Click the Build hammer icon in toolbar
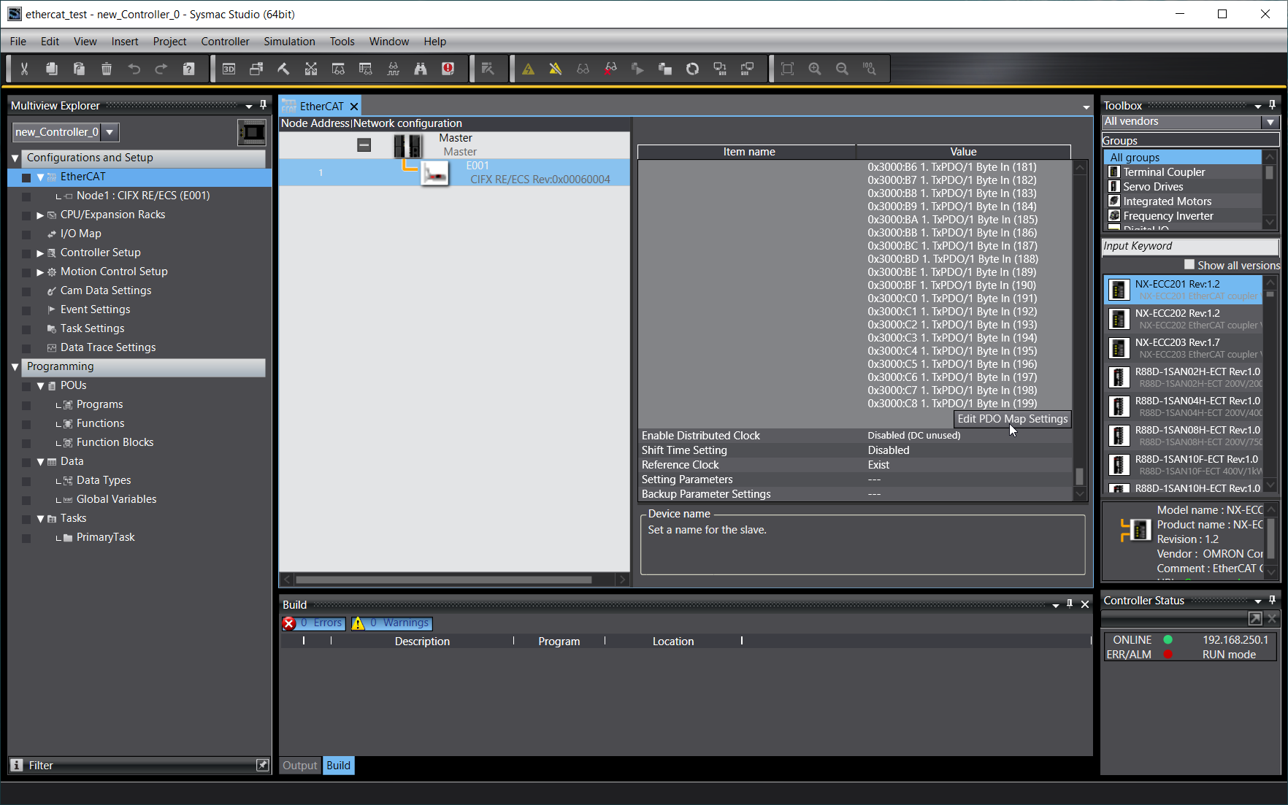The image size is (1288, 805). point(283,69)
